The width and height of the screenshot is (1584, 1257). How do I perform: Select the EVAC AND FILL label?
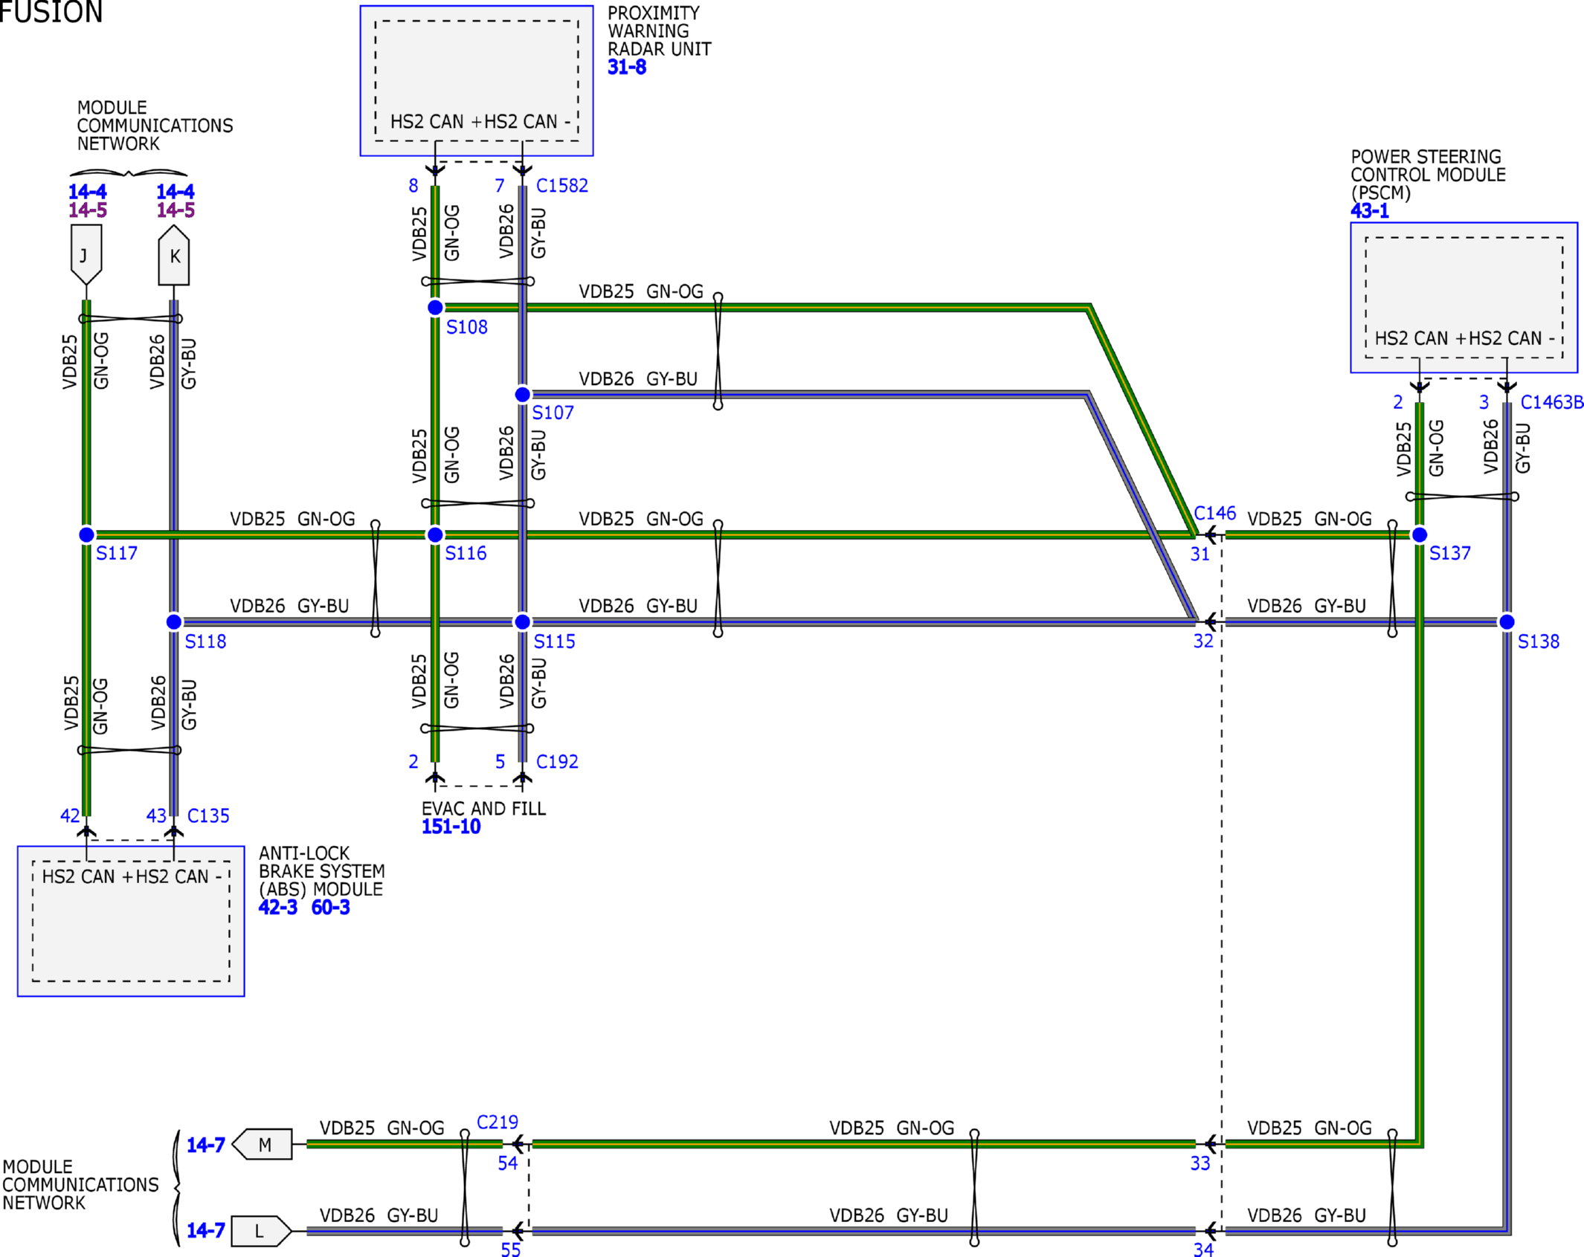483,808
